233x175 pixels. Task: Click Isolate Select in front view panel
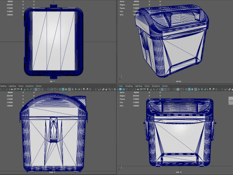pyautogui.click(x=99, y=89)
